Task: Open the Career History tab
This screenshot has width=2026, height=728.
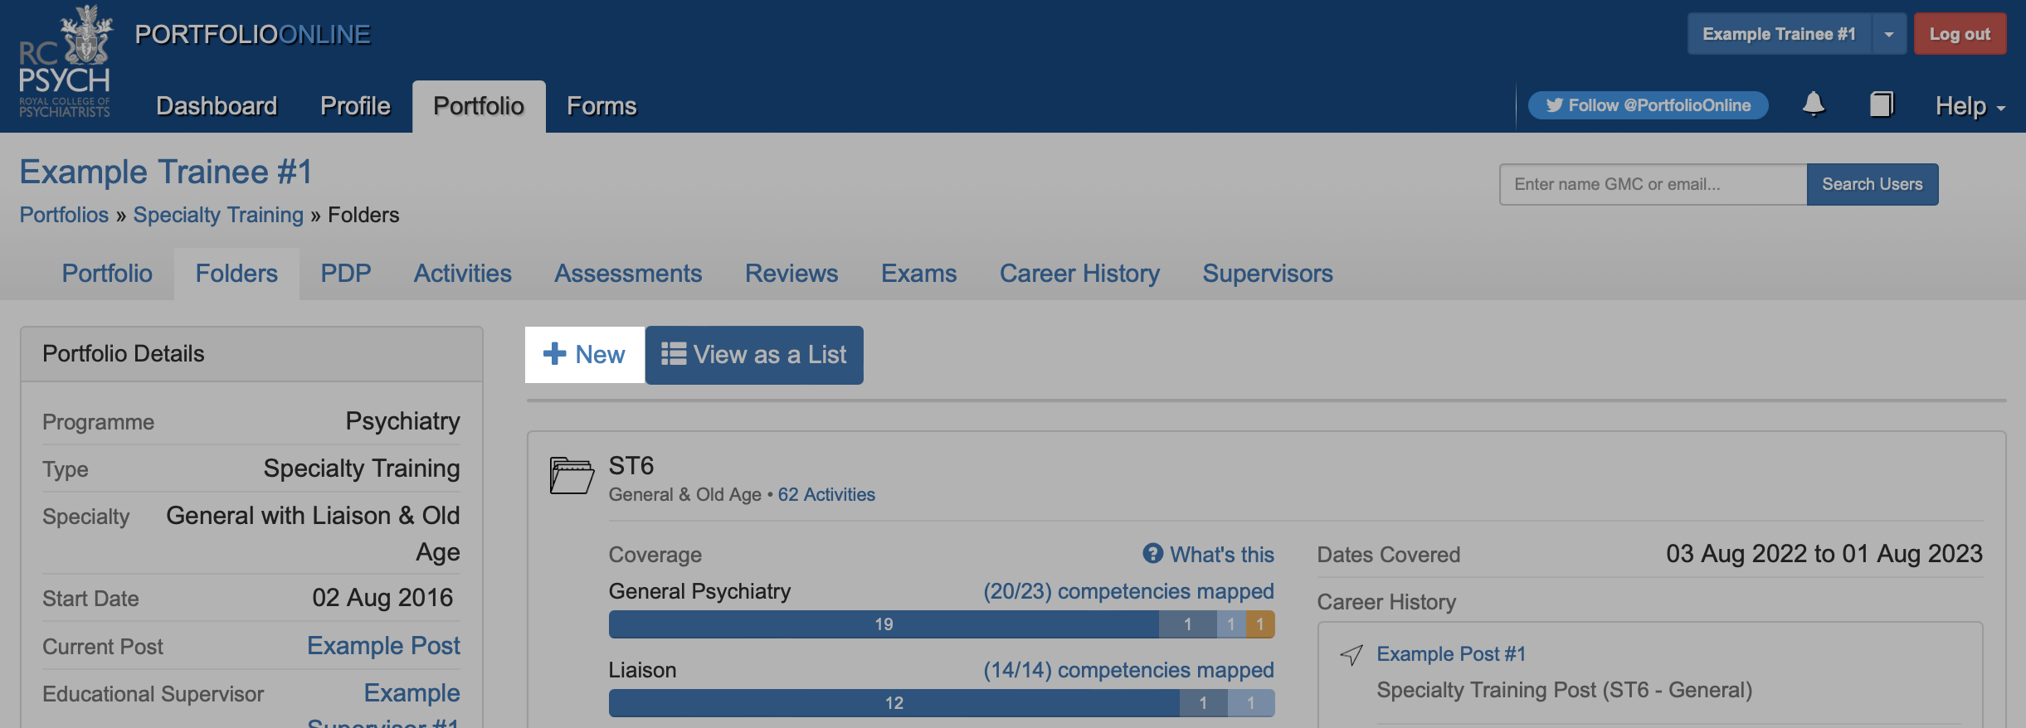Action: tap(1079, 274)
